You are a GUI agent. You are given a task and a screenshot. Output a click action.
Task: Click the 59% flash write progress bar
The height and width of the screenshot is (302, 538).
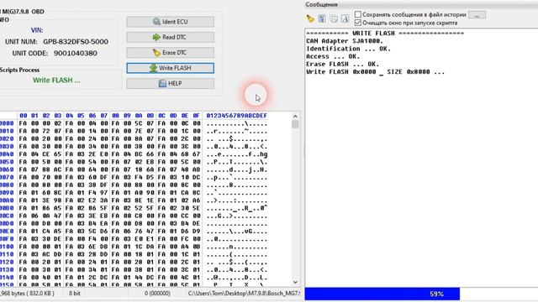(x=421, y=294)
